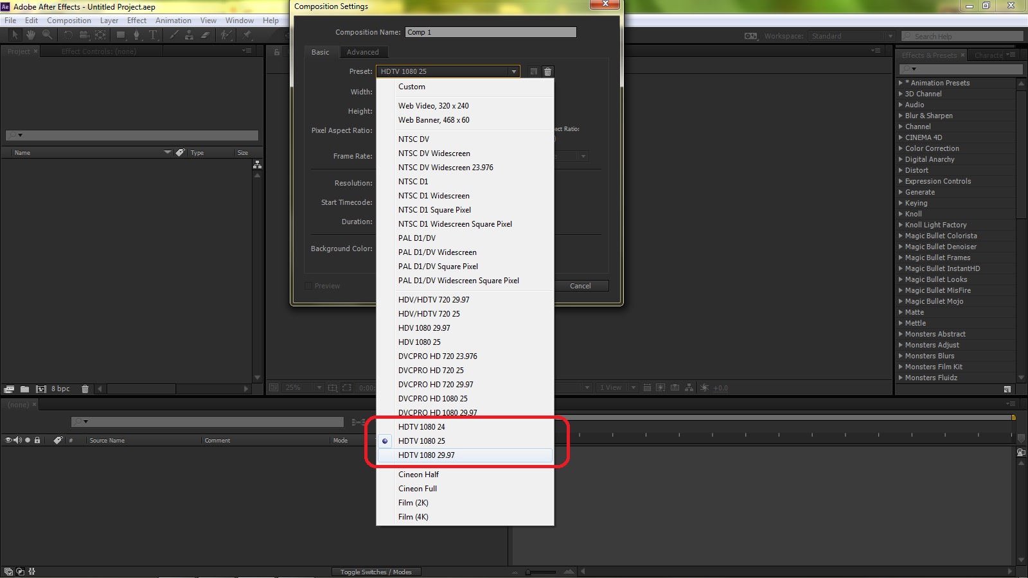Enable the Preview checkbox
Image resolution: width=1028 pixels, height=578 pixels.
(308, 286)
